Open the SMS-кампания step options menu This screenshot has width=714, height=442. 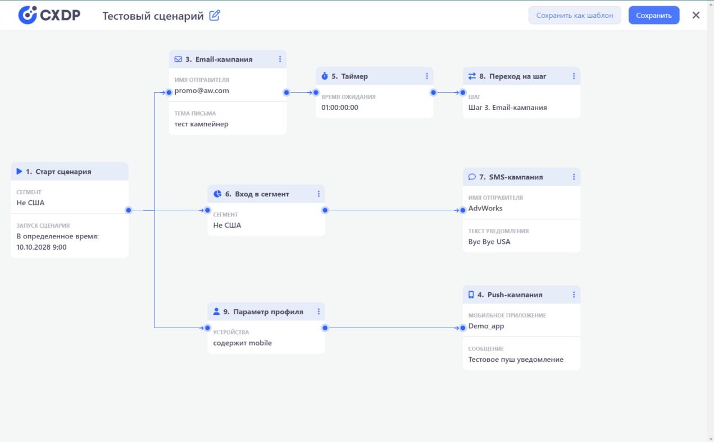574,177
